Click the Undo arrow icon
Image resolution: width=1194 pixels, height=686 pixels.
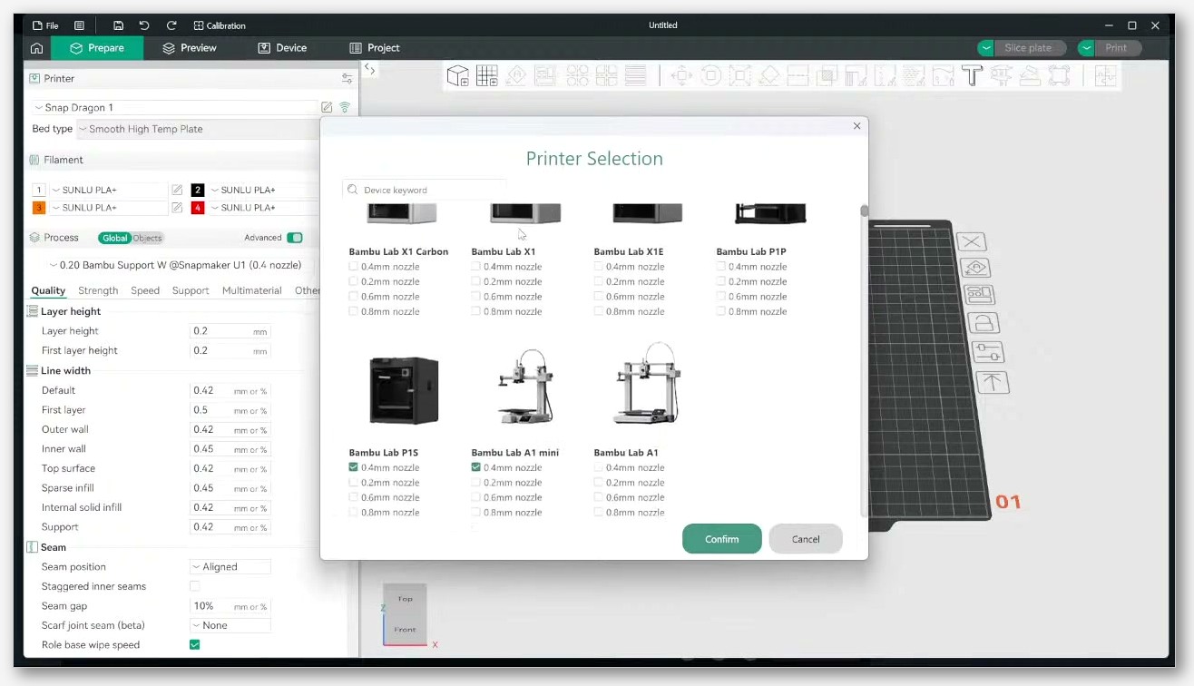(x=144, y=25)
